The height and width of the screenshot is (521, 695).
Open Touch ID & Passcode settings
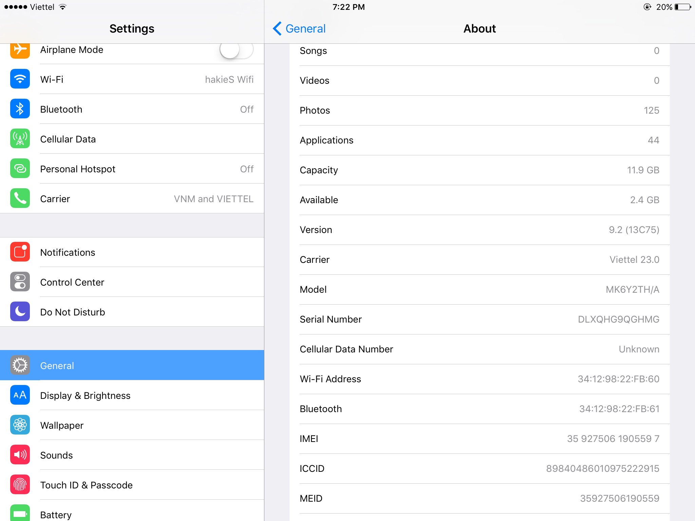click(132, 485)
